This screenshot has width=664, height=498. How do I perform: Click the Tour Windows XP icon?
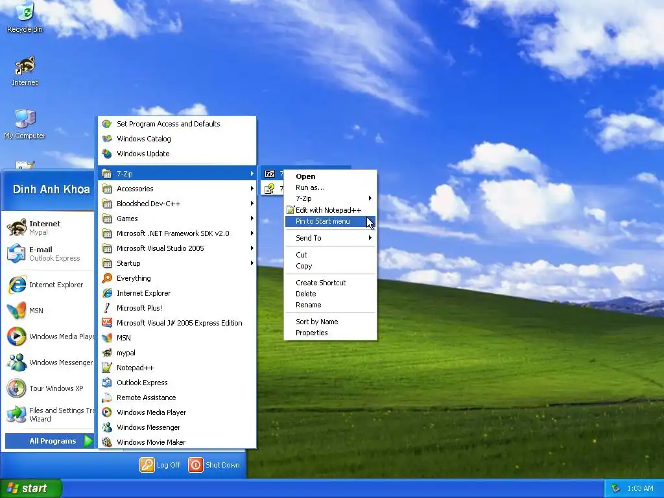click(16, 388)
